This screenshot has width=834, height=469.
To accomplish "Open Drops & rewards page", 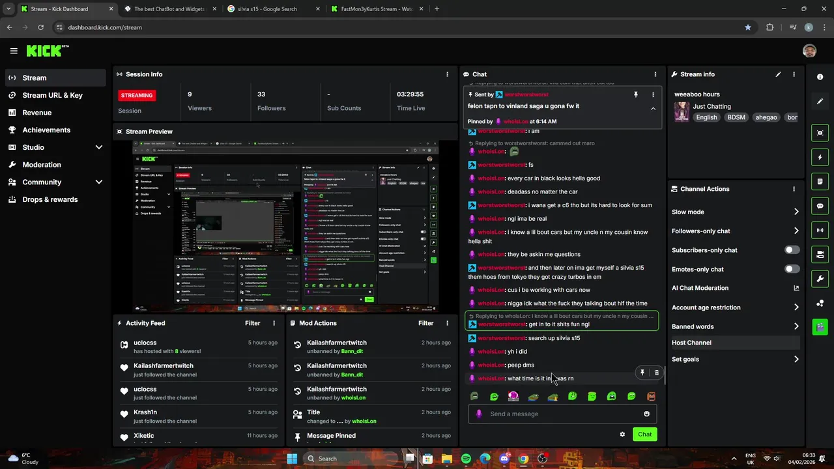I will [55, 199].
